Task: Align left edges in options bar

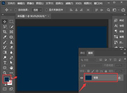Action: pyautogui.click(x=71, y=10)
